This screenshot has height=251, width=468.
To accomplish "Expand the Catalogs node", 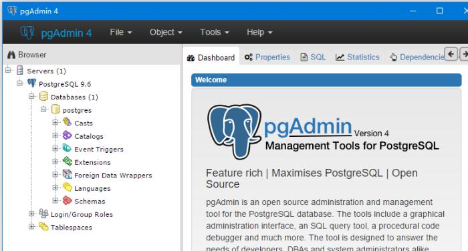I will tap(55, 136).
